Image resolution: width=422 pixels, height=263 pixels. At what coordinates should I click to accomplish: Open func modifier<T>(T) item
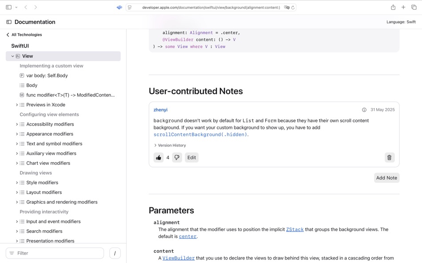click(70, 95)
